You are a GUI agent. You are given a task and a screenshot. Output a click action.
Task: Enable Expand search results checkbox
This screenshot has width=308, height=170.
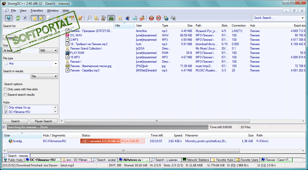point(5,95)
